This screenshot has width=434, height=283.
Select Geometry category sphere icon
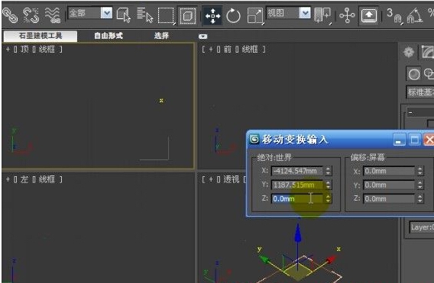(414, 74)
